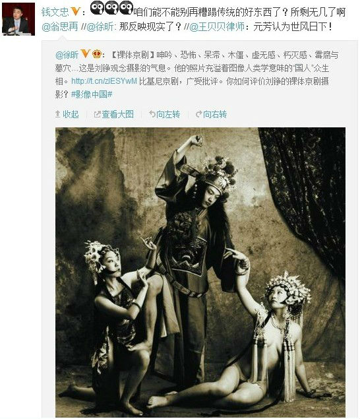
Task: Open 钱文忠 user profile name link
Action: pos(55,13)
